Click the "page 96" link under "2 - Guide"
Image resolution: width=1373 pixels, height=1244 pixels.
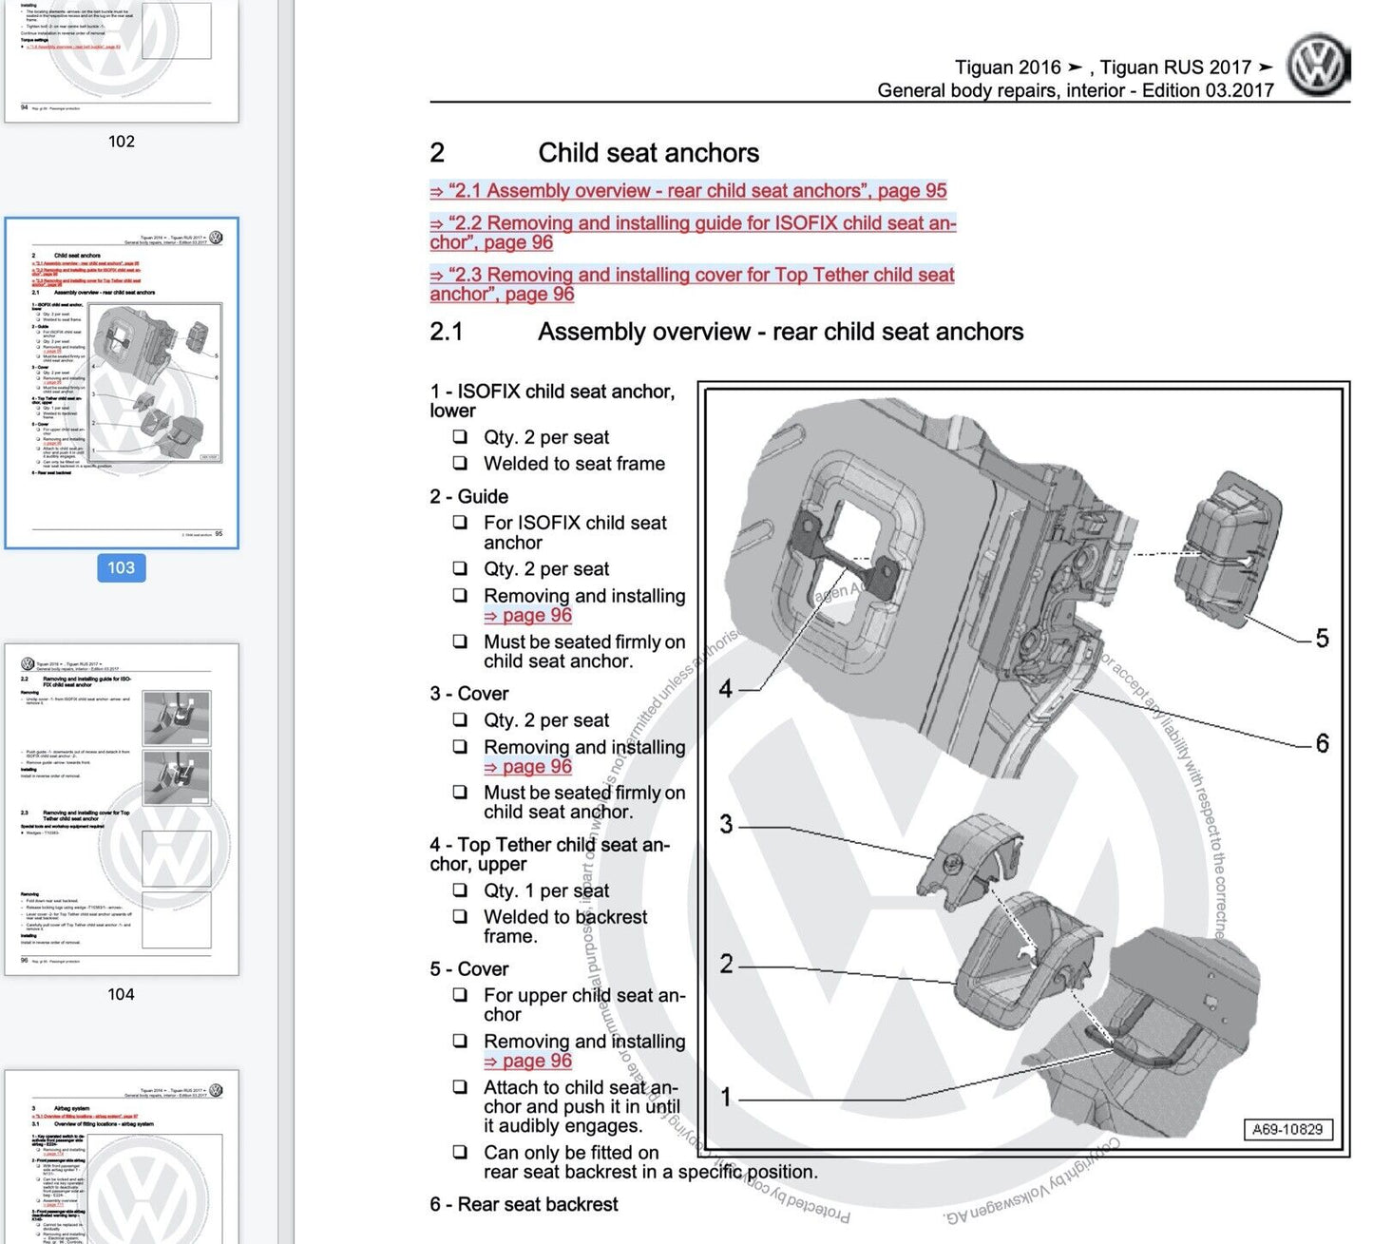click(528, 616)
